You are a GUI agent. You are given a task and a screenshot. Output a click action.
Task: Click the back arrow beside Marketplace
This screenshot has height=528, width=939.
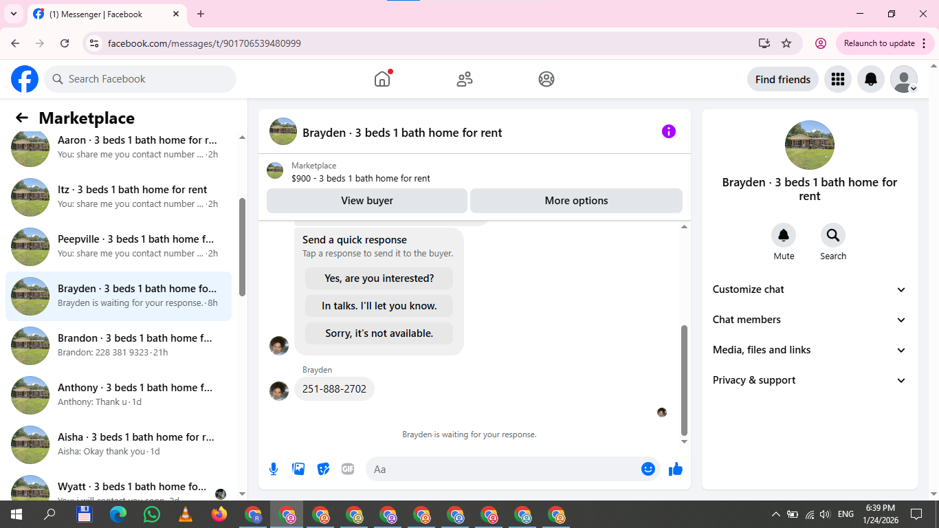point(22,118)
